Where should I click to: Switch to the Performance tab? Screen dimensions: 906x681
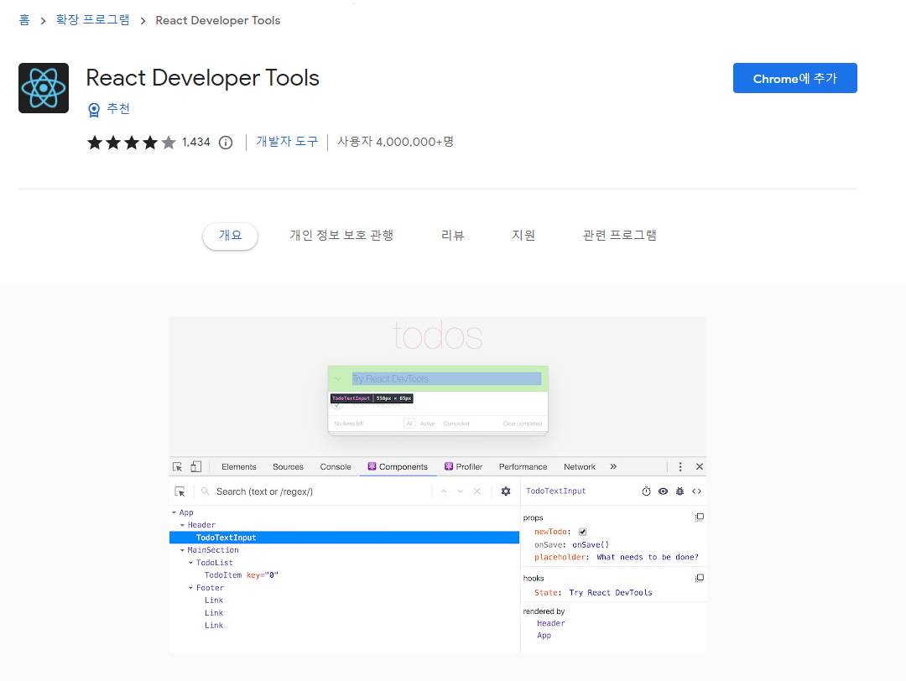(x=523, y=466)
